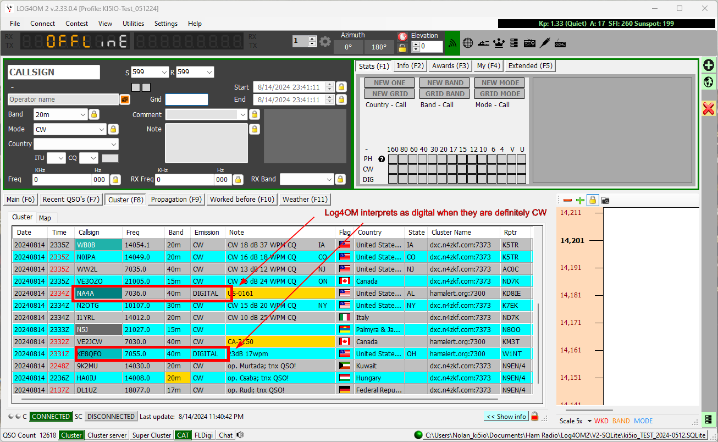Click the server stack icon in toolbar

point(514,43)
